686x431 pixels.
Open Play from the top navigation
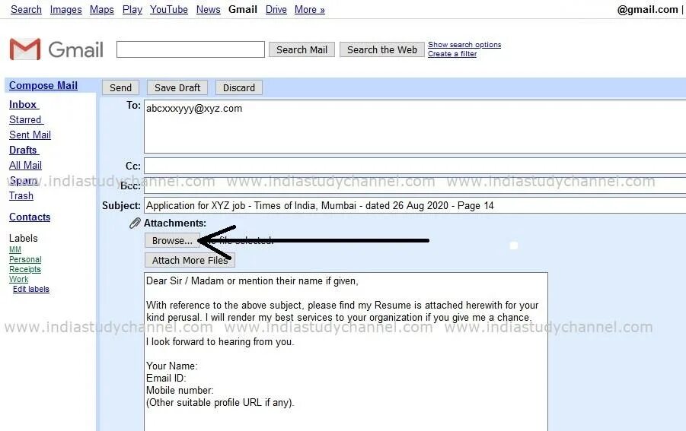132,9
